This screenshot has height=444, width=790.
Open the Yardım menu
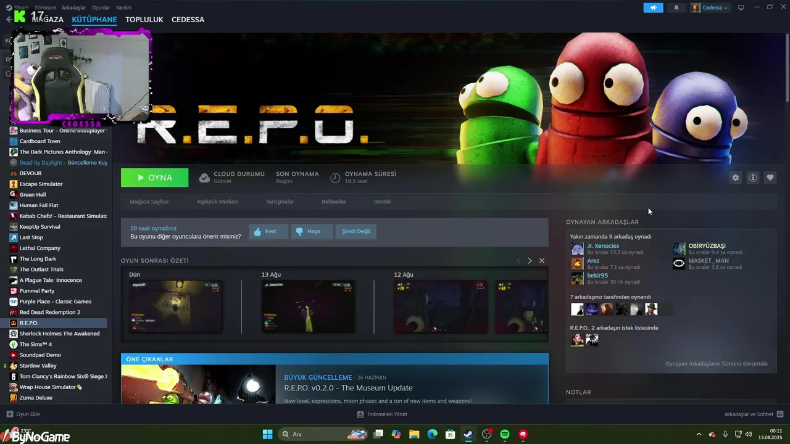[x=123, y=7]
